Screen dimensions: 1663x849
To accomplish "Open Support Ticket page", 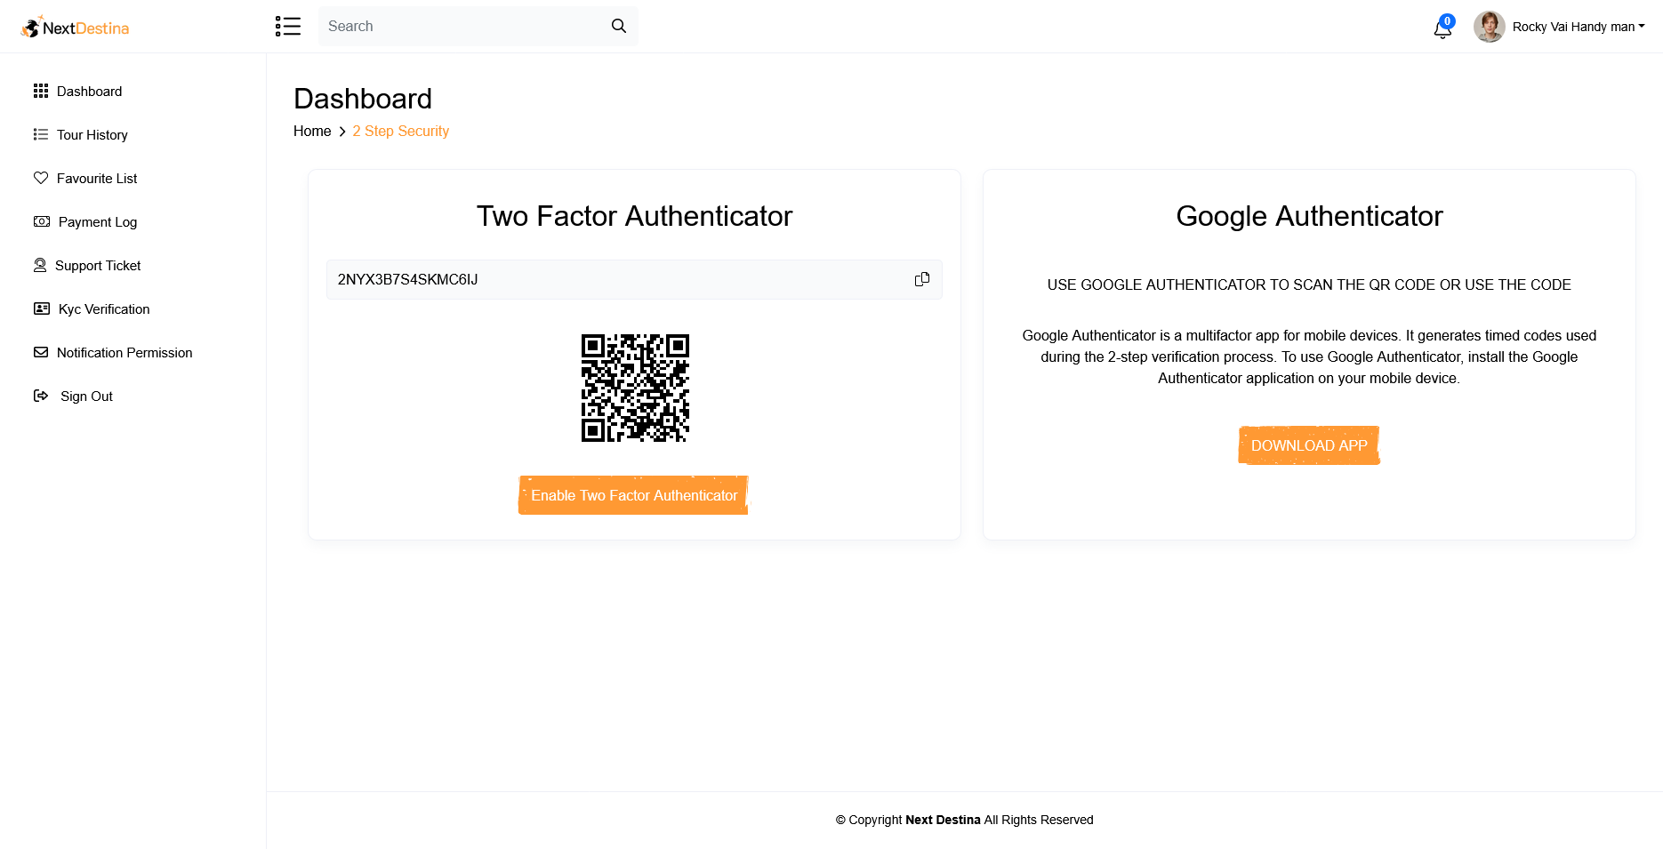I will pos(98,266).
